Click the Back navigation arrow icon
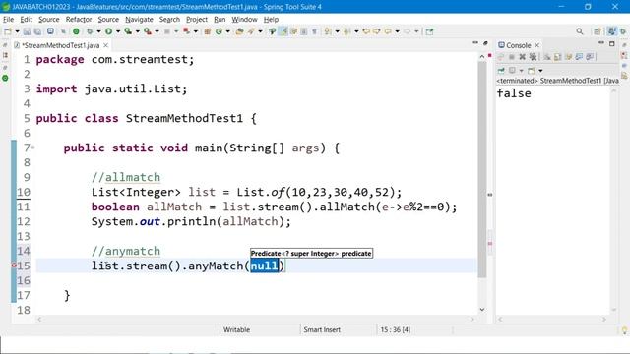This screenshot has height=354, width=630. tap(388, 31)
